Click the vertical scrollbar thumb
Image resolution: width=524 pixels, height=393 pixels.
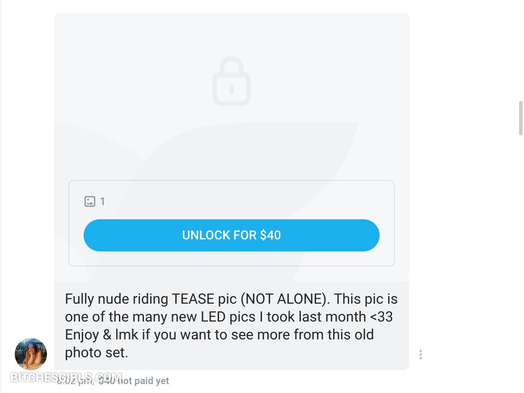(520, 118)
